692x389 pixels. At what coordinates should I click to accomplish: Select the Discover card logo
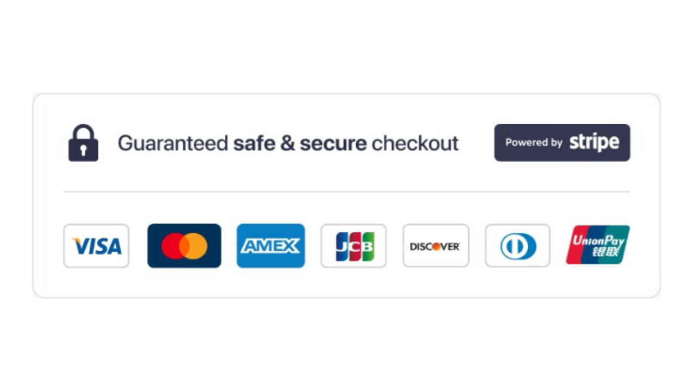436,246
